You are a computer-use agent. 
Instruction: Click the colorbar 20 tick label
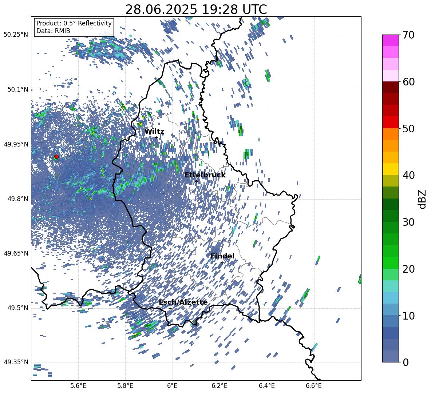click(409, 269)
